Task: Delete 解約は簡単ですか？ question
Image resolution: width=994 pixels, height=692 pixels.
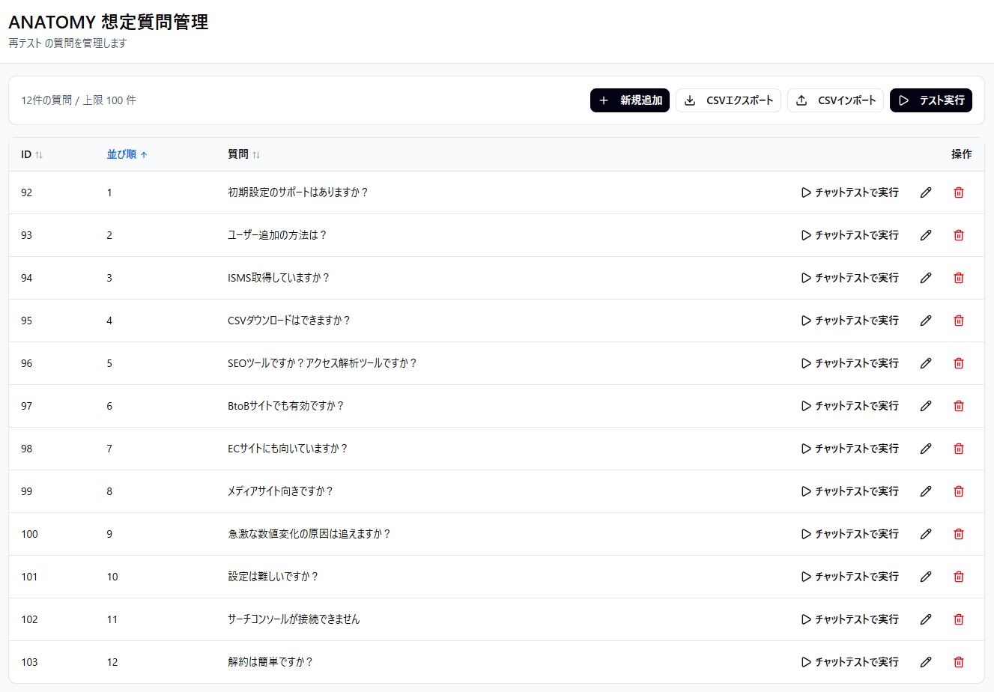Action: 959,662
